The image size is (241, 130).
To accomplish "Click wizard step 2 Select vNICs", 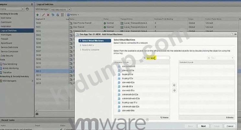I will pyautogui.click(x=87, y=45).
